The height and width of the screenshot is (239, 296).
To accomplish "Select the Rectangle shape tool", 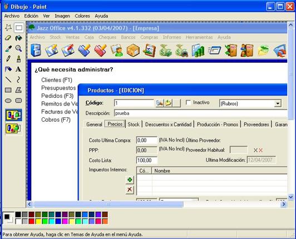I will (x=8, y=90).
